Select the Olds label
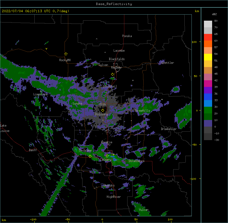The image size is (228, 223). coord(103,104)
